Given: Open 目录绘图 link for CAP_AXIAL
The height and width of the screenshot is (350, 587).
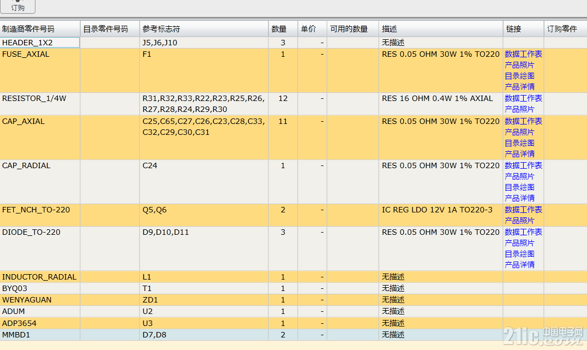Looking at the screenshot, I should point(519,143).
